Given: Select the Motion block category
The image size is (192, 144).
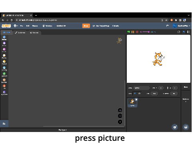Looking at the screenshot, I should click(4, 38).
